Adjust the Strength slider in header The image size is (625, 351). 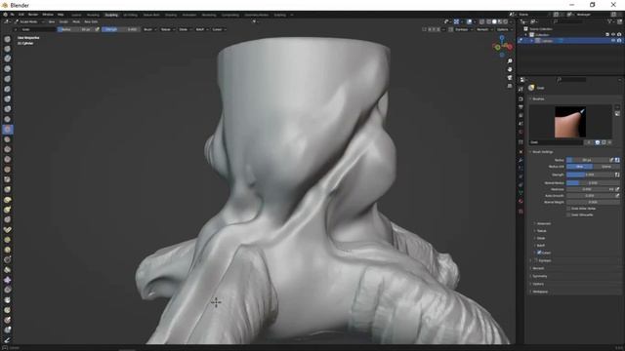pyautogui.click(x=121, y=29)
